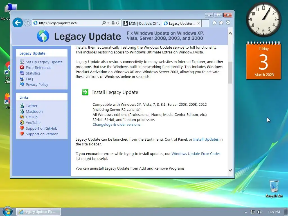Click the icon beside Twitter
288x216 pixels.
22,106
